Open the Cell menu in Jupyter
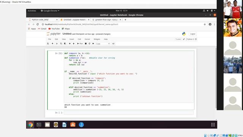243x137 pixels. tap(79, 39)
